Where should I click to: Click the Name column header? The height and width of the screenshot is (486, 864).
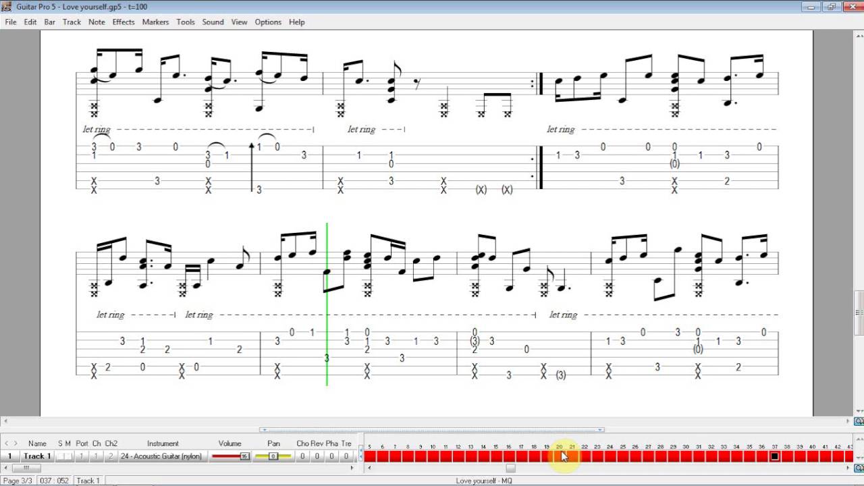[x=37, y=443]
